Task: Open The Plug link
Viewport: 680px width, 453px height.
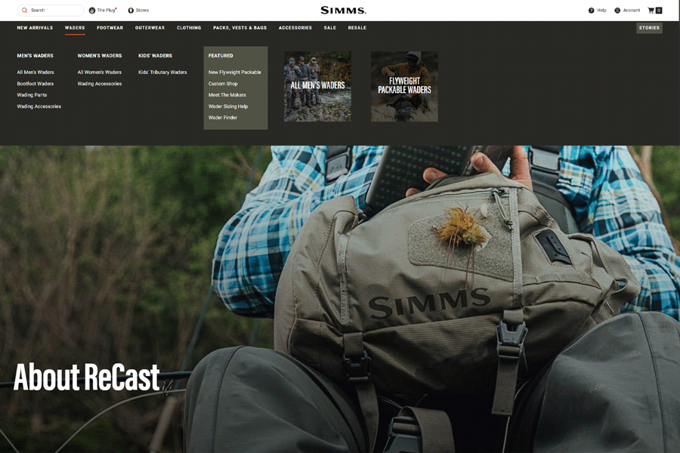Action: pos(107,10)
